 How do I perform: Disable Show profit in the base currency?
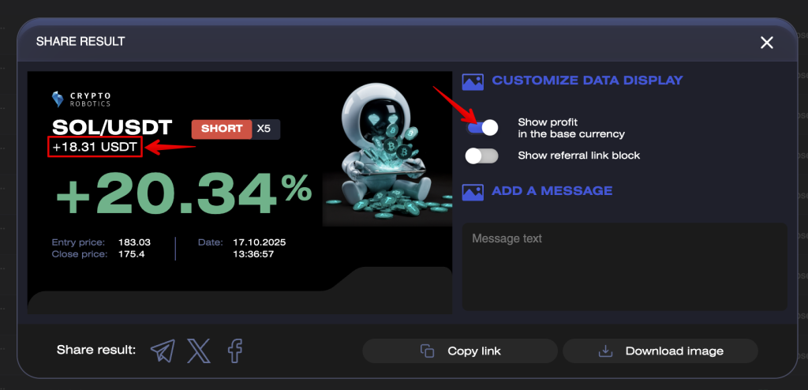coord(482,127)
